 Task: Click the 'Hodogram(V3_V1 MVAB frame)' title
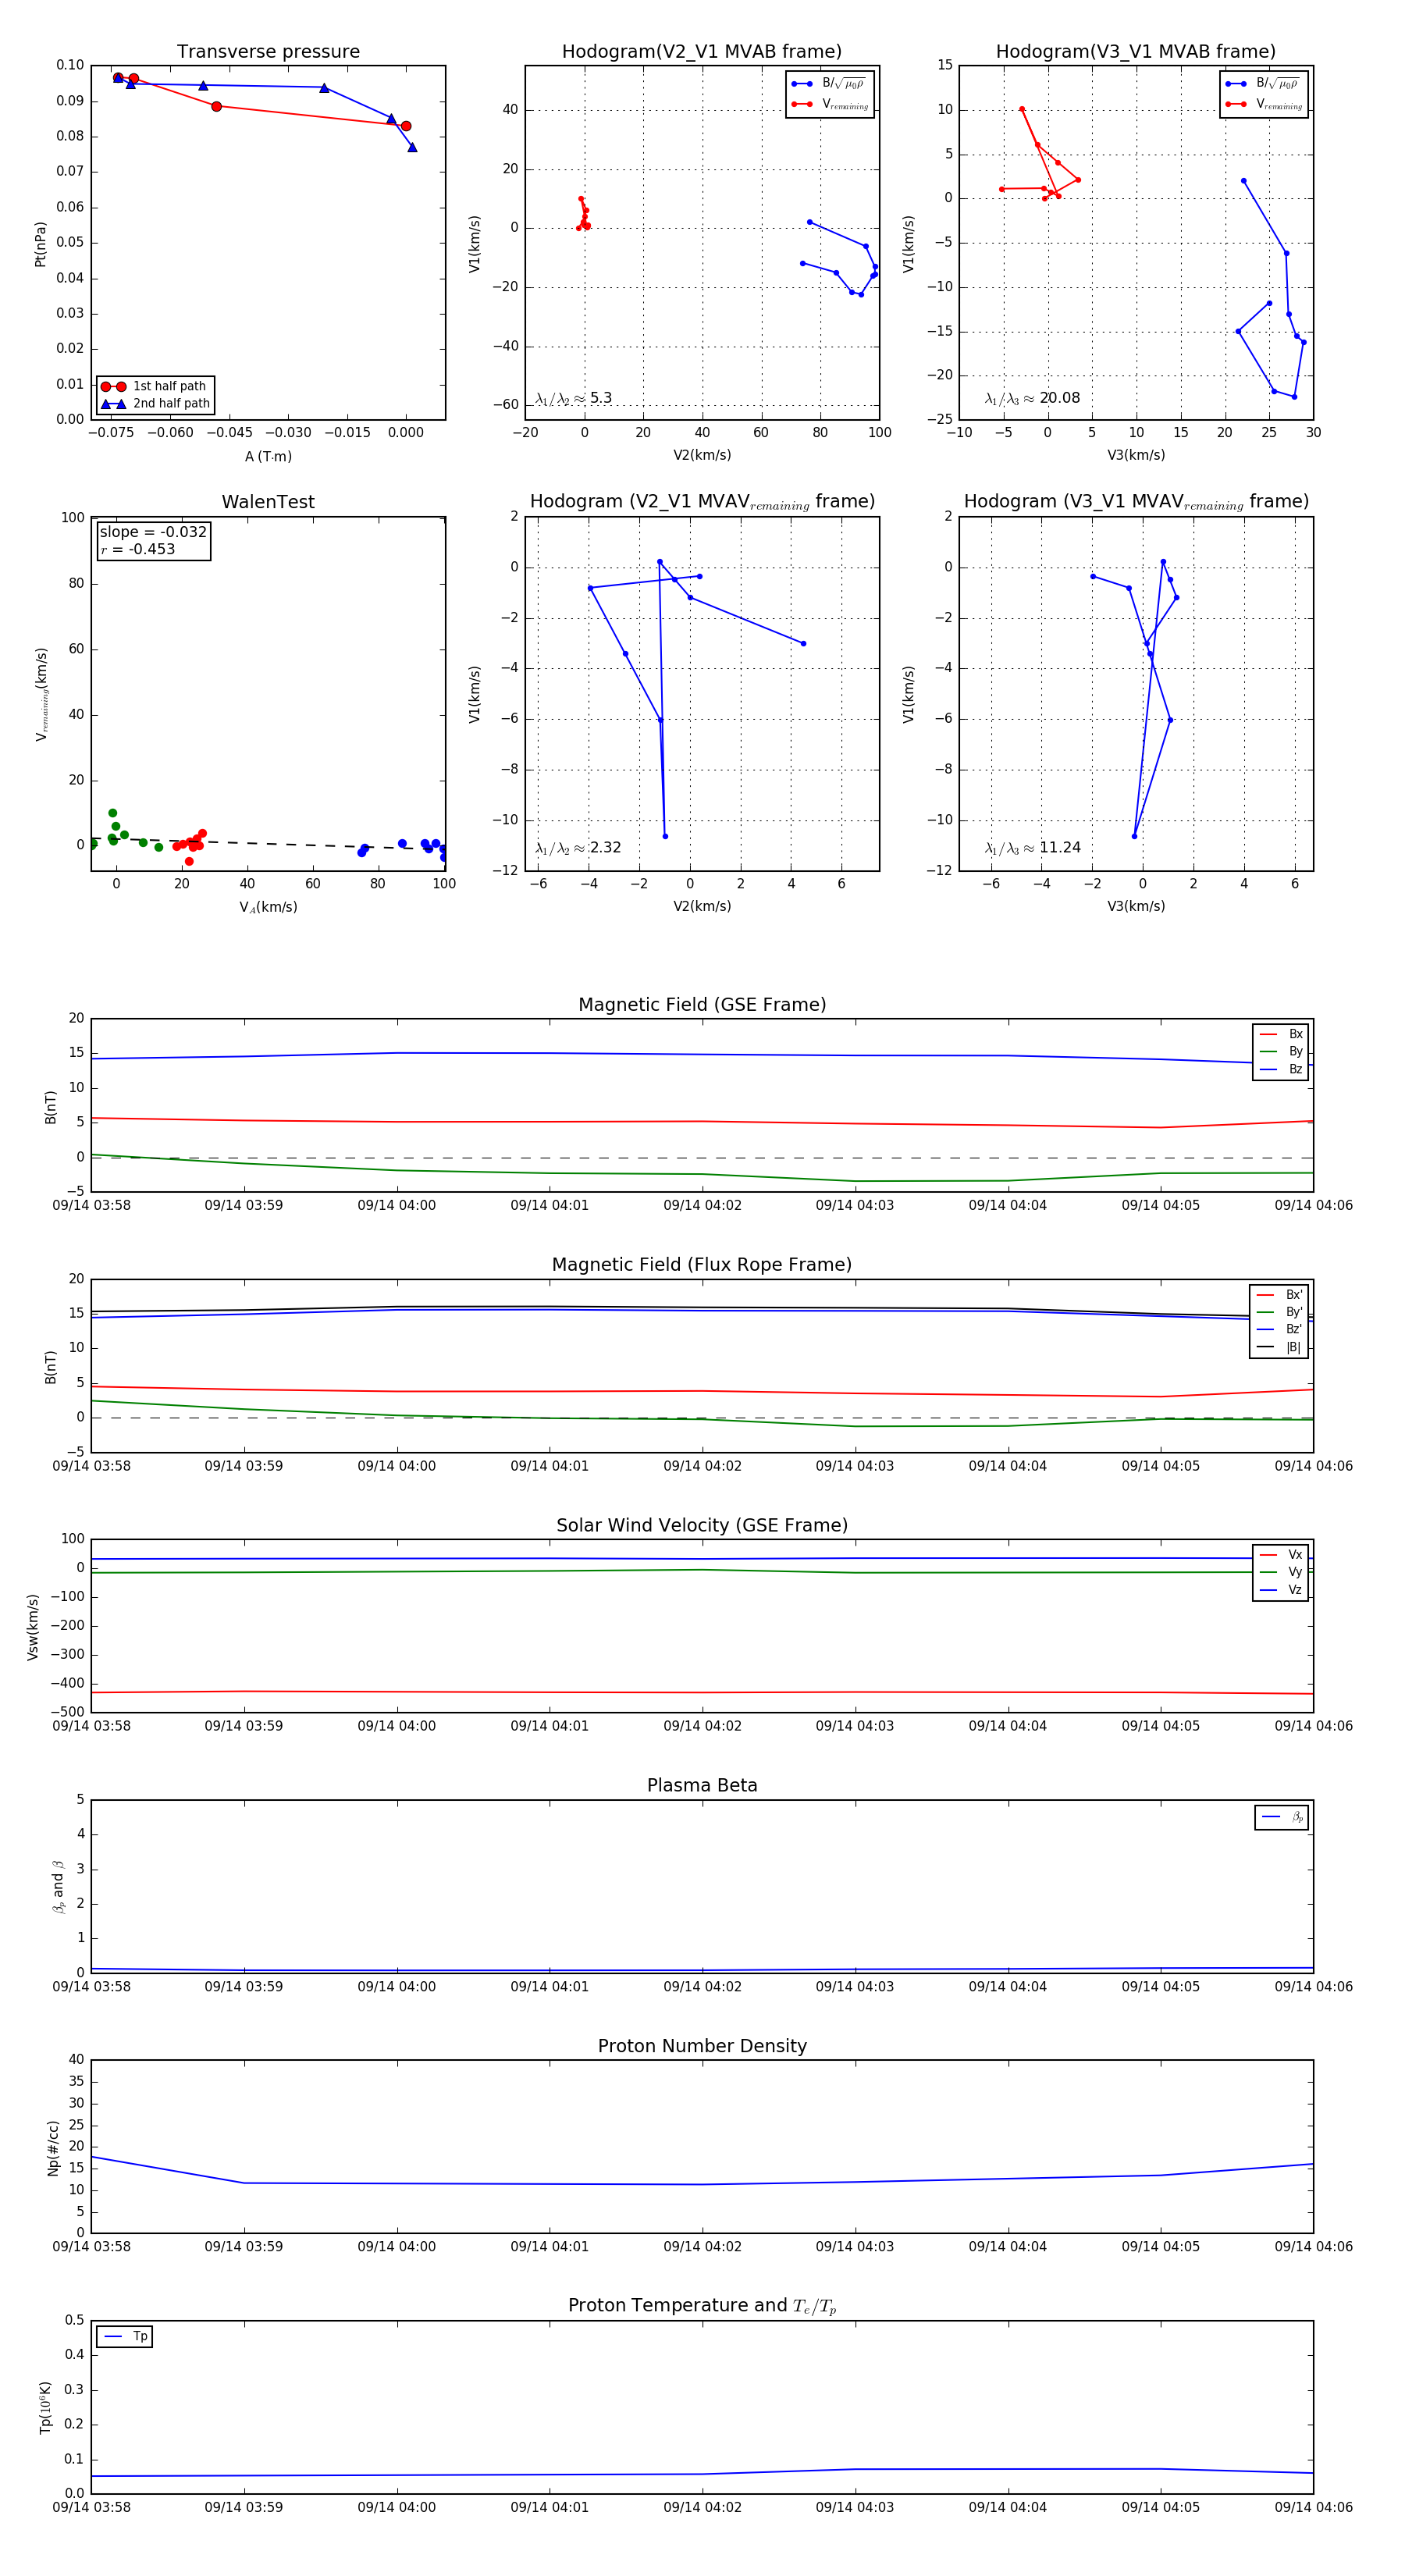1136,52
